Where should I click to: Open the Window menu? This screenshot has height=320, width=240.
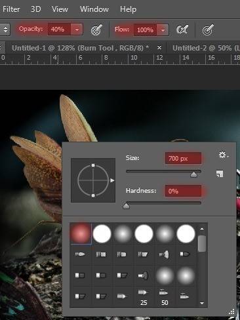coord(94,9)
